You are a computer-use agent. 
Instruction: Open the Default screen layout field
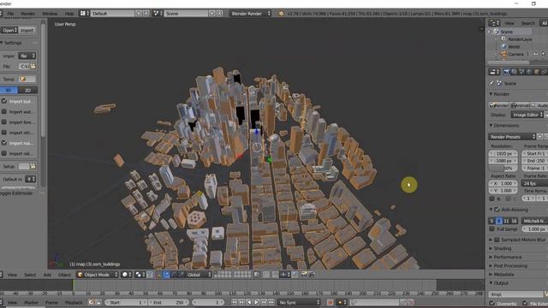[x=112, y=14]
